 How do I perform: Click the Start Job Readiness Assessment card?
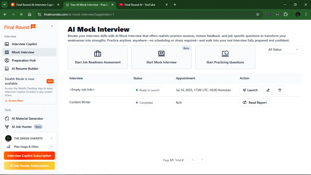click(x=98, y=57)
